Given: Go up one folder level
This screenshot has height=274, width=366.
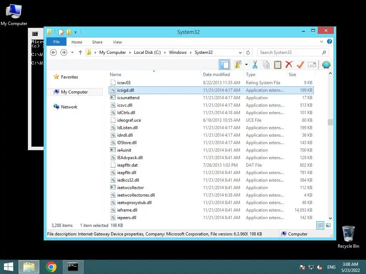Looking at the screenshot, I should [x=80, y=52].
